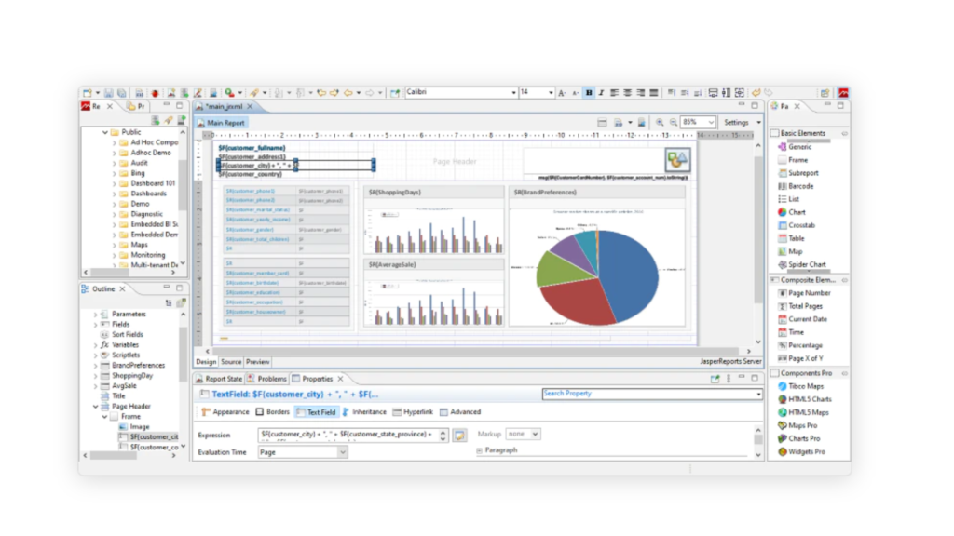Align text right
Viewport: 954px width, 536px height.
coord(641,93)
